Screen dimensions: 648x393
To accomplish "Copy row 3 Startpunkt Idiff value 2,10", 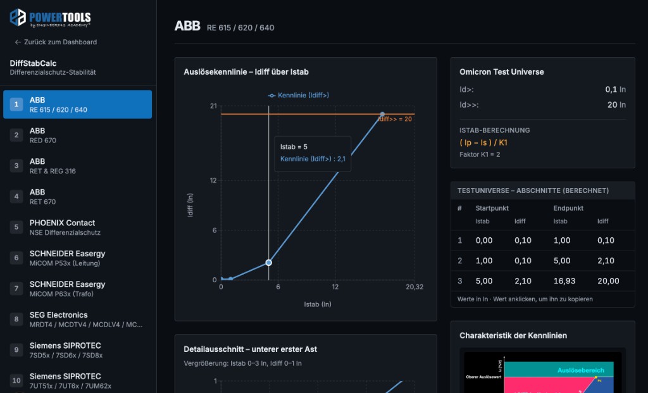I will [523, 281].
